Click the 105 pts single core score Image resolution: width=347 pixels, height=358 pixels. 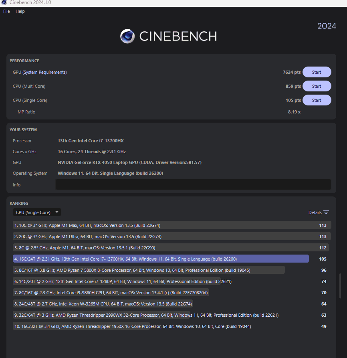pos(293,100)
